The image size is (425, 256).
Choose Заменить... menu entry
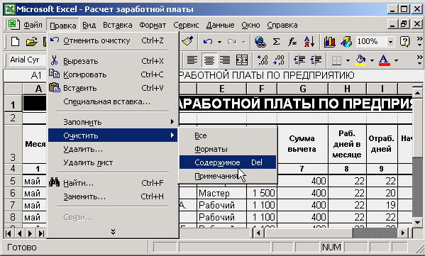point(113,196)
